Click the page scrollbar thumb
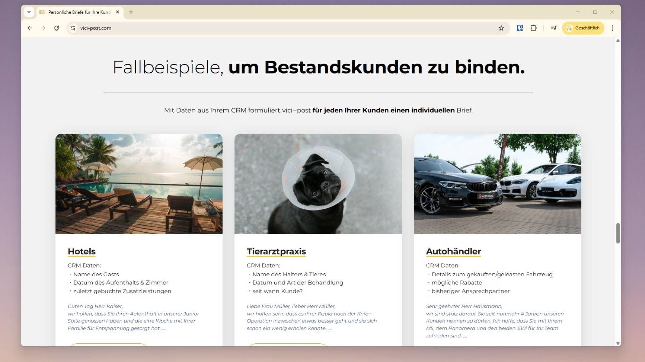The width and height of the screenshot is (645, 362). tap(618, 233)
